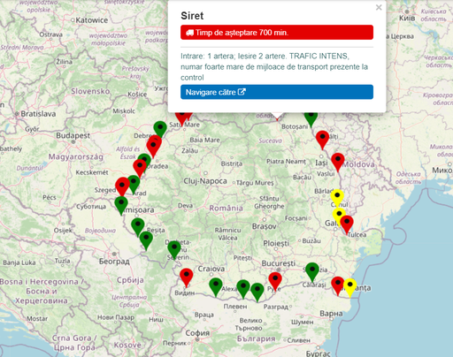Click the Siret popup title
This screenshot has width=453, height=357.
click(x=192, y=16)
